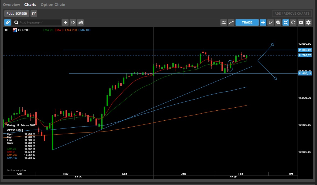Click the add instrument plus icon

(x=65, y=22)
